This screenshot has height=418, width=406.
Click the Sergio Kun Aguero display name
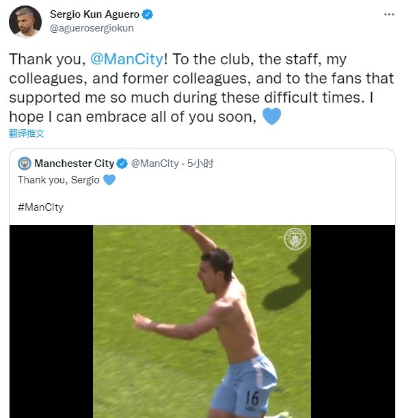coord(94,14)
